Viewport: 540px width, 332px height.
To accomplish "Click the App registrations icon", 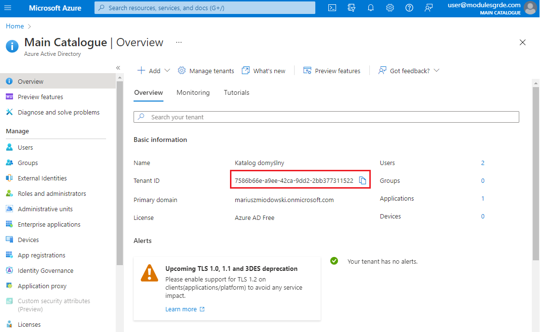I will tap(10, 255).
